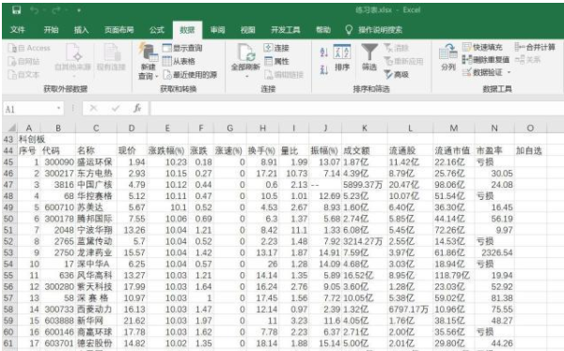
Task: Click the 合并计算 button
Action: (x=535, y=47)
